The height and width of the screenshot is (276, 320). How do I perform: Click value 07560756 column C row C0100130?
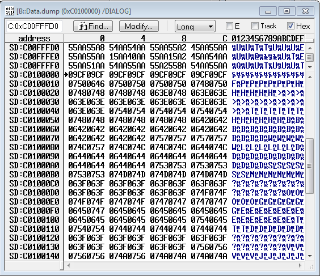click(x=209, y=247)
